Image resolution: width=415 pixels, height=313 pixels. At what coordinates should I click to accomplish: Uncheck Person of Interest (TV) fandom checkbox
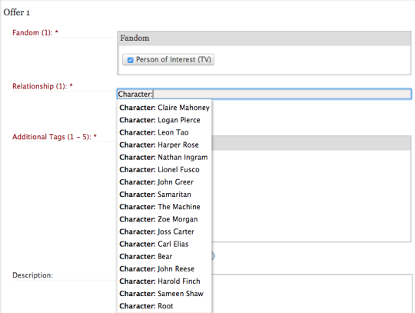[x=130, y=60]
